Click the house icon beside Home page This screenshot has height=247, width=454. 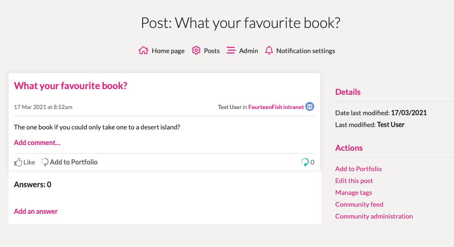(x=143, y=50)
